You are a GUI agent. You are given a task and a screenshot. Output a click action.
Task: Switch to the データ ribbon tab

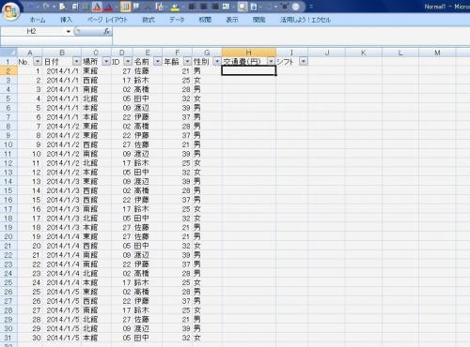point(177,20)
